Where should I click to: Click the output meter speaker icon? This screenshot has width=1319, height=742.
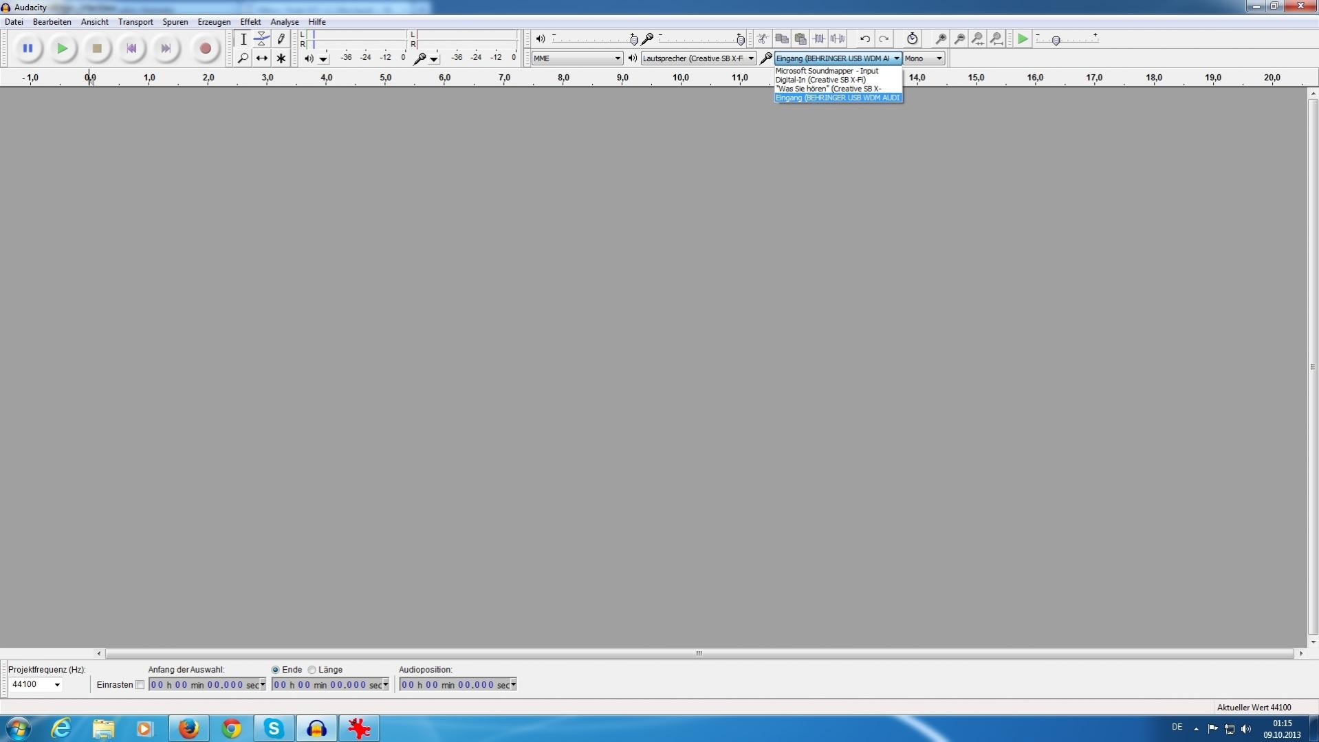coord(309,59)
